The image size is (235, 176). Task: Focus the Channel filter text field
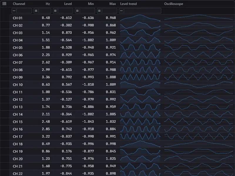24,11
